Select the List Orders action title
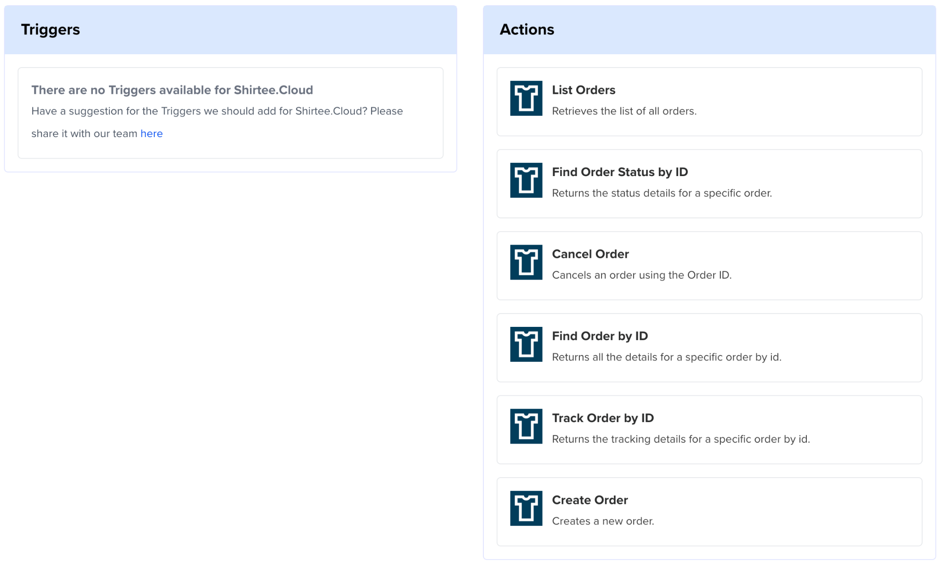The height and width of the screenshot is (565, 941). (x=583, y=90)
